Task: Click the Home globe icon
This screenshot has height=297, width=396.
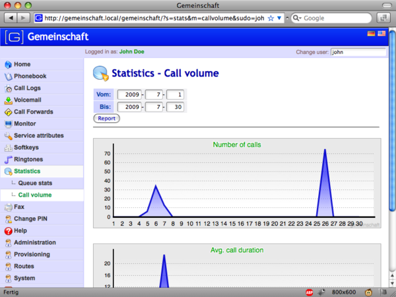Action: (x=8, y=65)
